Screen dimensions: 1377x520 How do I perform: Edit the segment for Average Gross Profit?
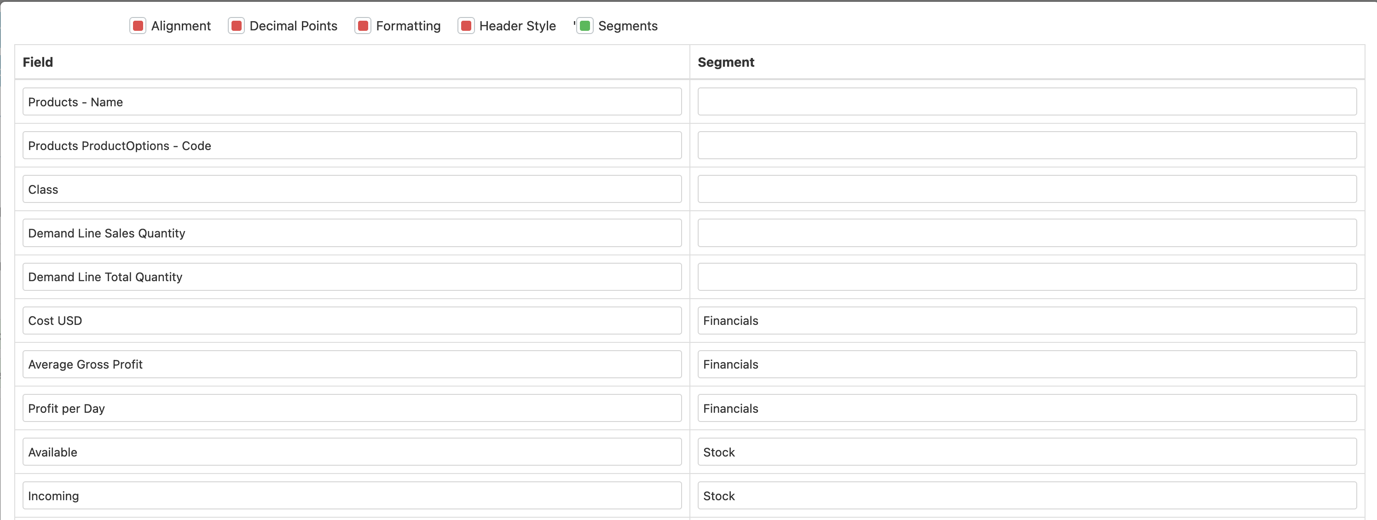click(1026, 364)
